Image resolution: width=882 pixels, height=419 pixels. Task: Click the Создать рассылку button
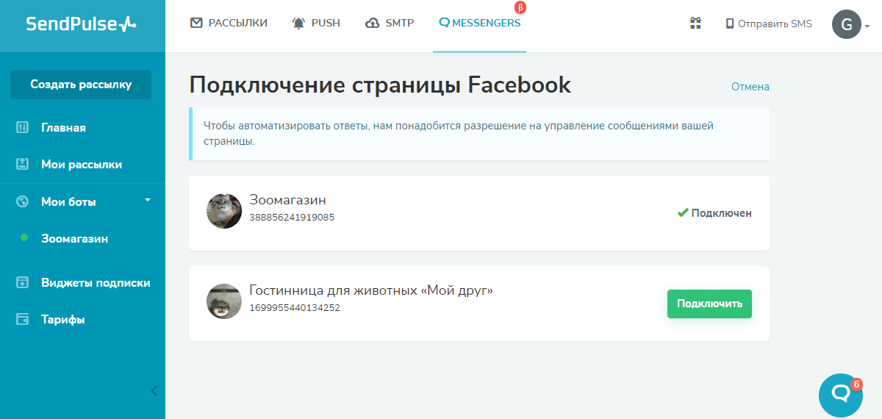pos(81,85)
